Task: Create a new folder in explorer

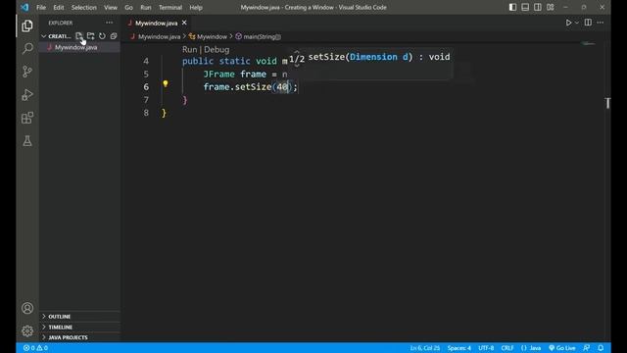Action: point(91,36)
